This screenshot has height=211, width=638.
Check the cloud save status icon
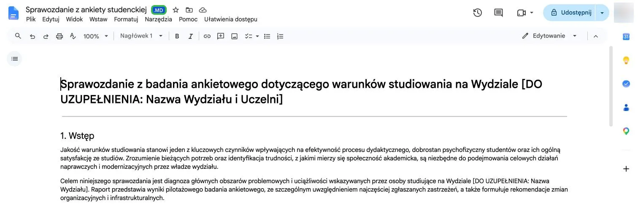203,10
